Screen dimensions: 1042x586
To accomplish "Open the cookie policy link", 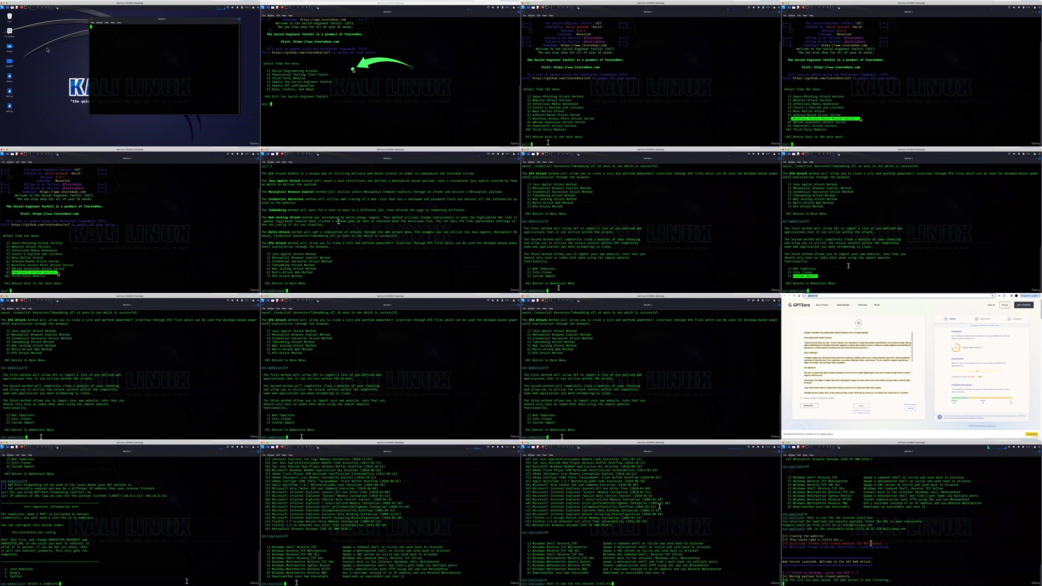I will 826,434.
